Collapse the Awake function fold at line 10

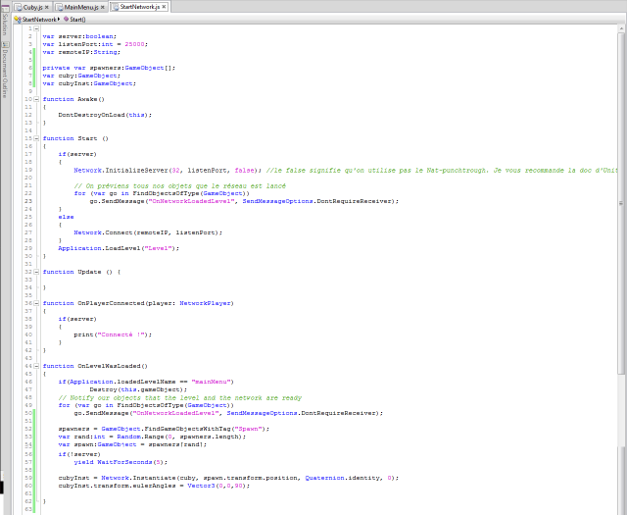36,99
